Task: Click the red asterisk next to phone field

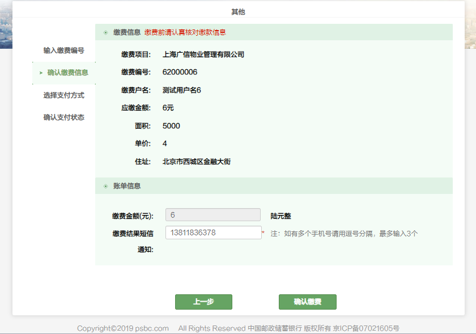Action: (x=263, y=232)
